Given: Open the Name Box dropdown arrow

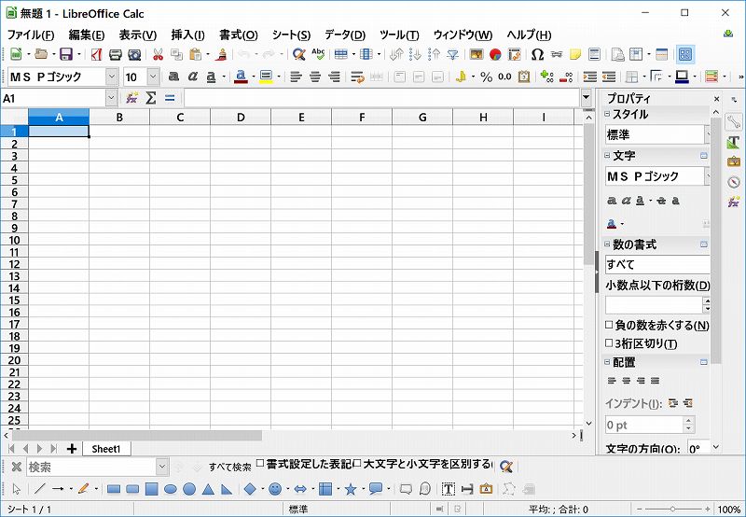Looking at the screenshot, I should tap(112, 98).
